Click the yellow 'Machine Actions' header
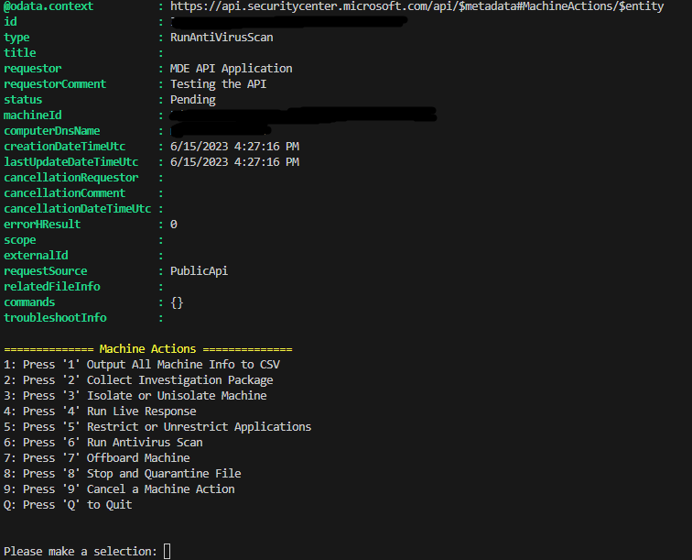Image resolution: width=692 pixels, height=560 pixels. 147,349
